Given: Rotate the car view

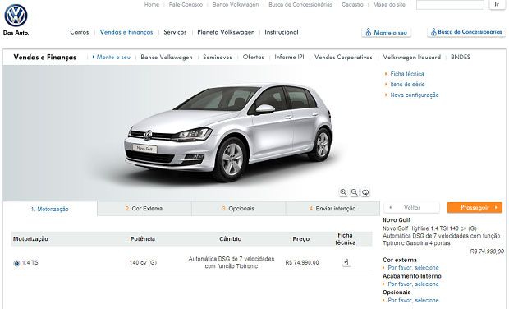Looking at the screenshot, I should pyautogui.click(x=365, y=192).
